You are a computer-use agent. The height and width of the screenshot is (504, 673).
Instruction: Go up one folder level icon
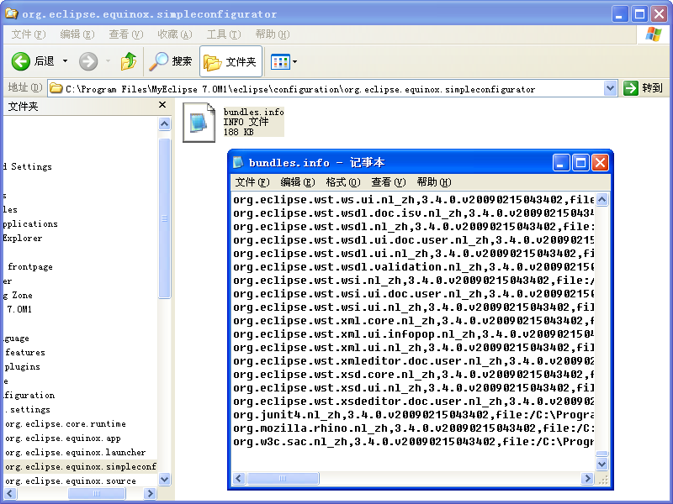click(x=129, y=61)
